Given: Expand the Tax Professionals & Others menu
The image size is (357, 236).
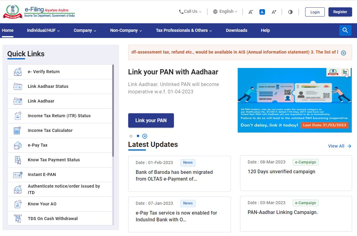Looking at the screenshot, I should pos(183,30).
